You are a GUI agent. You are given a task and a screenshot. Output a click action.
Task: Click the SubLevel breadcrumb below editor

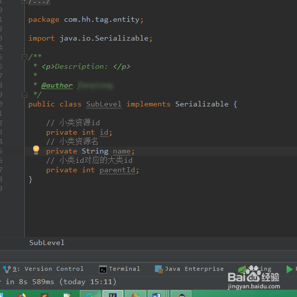[47, 243]
